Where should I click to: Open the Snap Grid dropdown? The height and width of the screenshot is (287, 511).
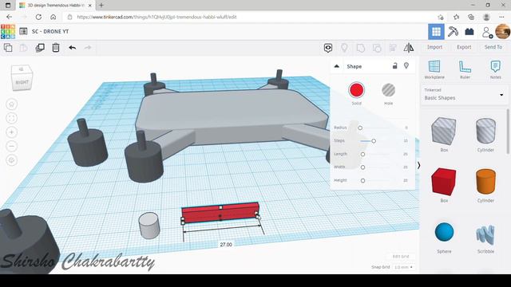[403, 267]
